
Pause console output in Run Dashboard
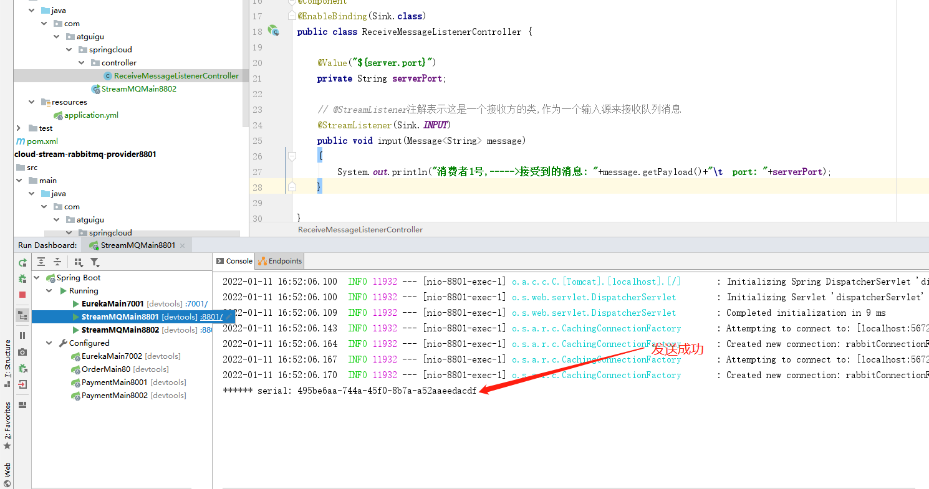coord(22,335)
